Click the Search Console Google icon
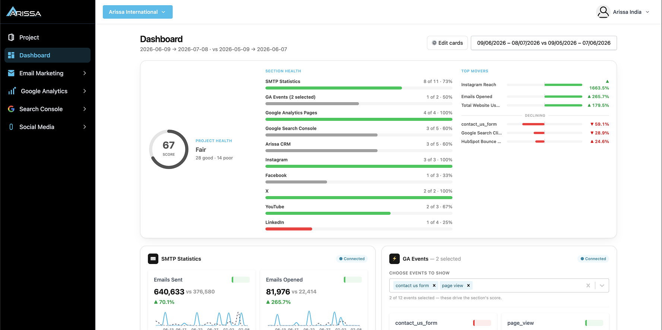662x330 pixels. pyautogui.click(x=11, y=109)
